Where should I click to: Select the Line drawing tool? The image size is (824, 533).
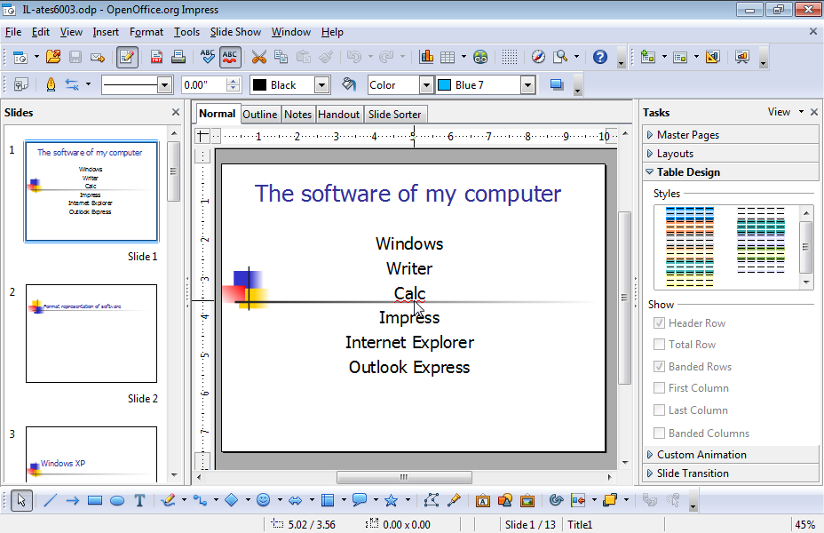click(x=50, y=500)
